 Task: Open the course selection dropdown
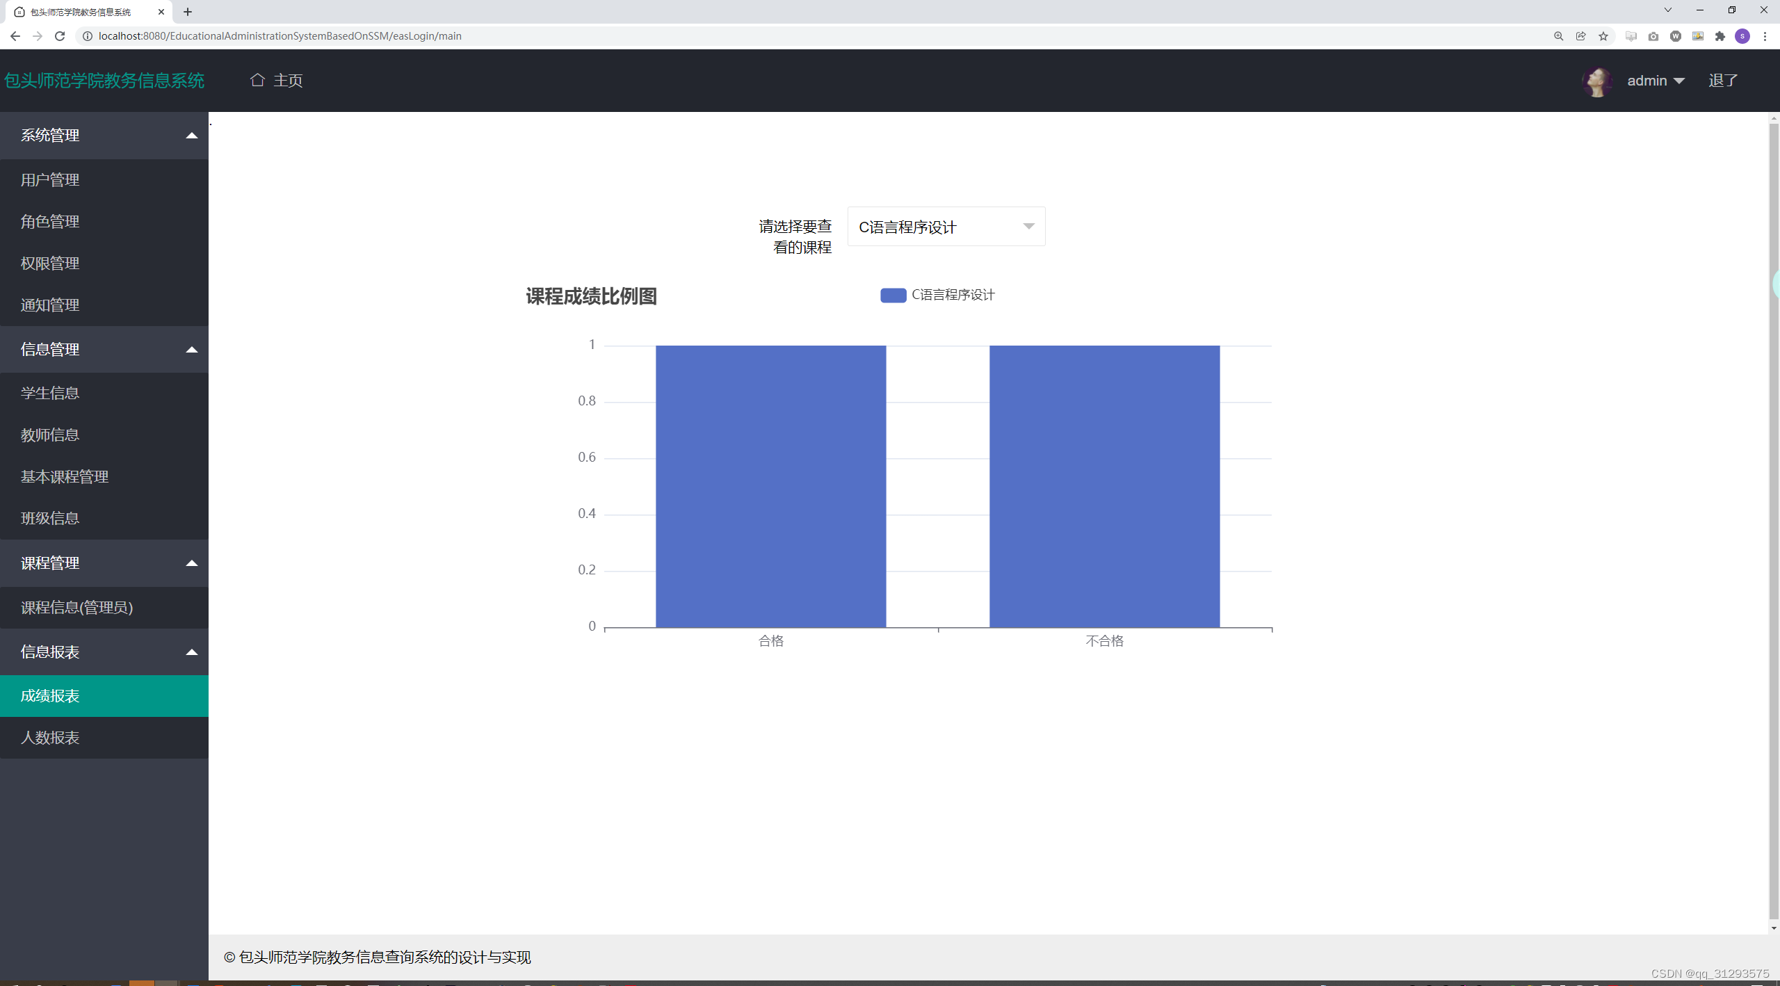(x=946, y=227)
